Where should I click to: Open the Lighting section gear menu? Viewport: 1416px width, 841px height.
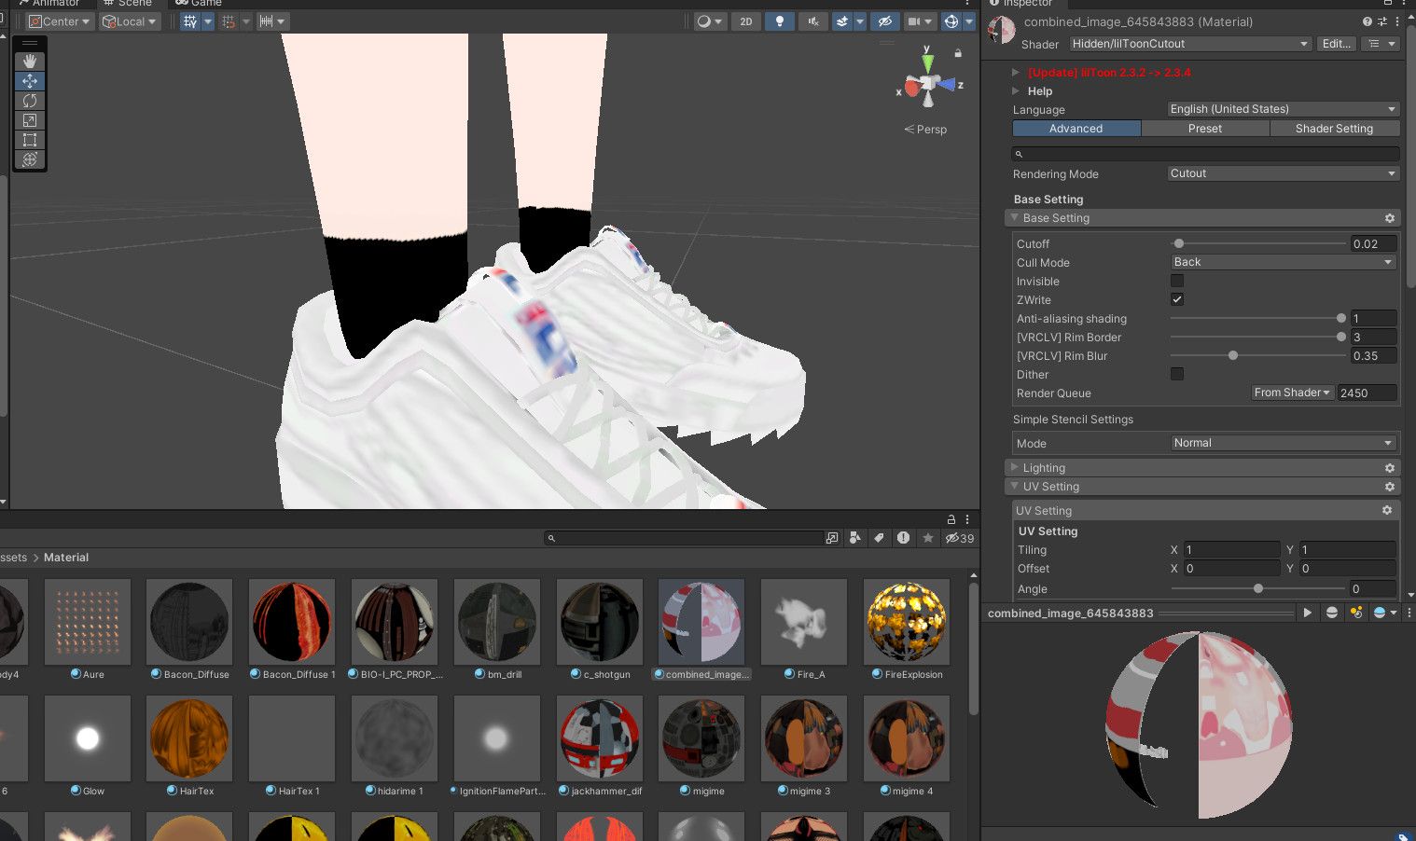point(1390,468)
